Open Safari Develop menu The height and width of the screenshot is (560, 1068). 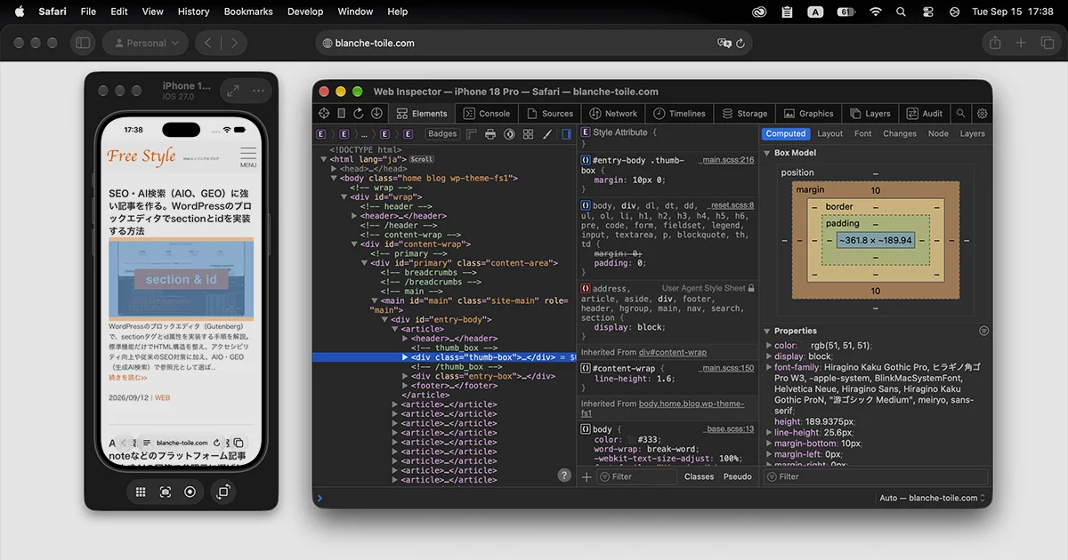click(305, 12)
